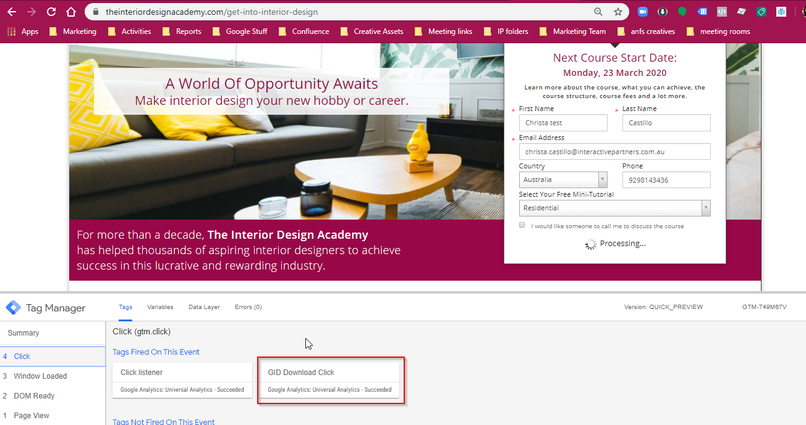This screenshot has width=806, height=425.
Task: Switch to the Variables tab
Action: coord(160,307)
